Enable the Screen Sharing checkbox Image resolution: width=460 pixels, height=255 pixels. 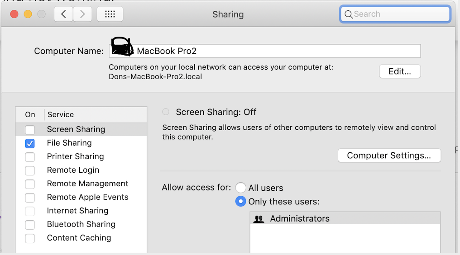click(30, 130)
